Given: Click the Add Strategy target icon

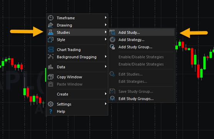Looking at the screenshot, I should [112, 40].
